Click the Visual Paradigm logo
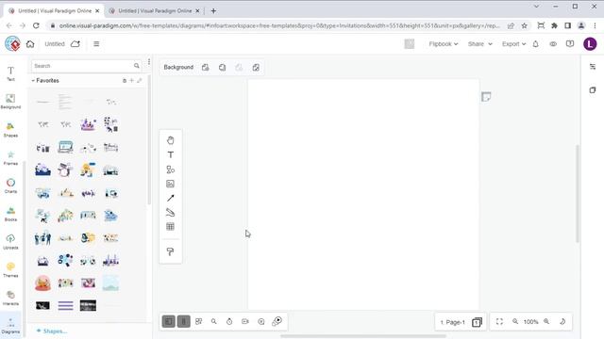This screenshot has height=339, width=604. [12, 44]
